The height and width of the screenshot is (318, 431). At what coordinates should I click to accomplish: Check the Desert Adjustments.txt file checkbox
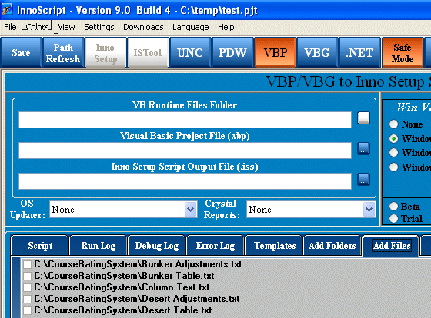click(x=27, y=299)
